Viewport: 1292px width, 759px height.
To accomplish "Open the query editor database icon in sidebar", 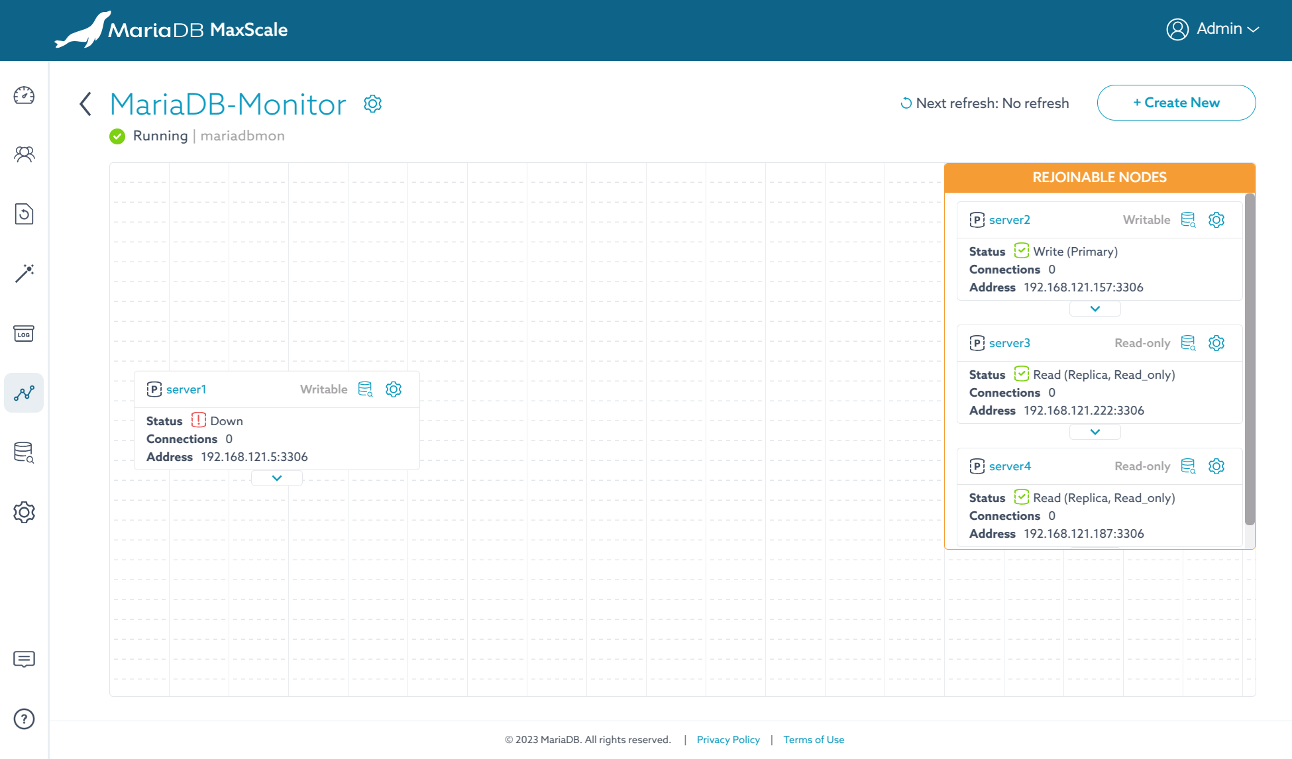I will [24, 452].
